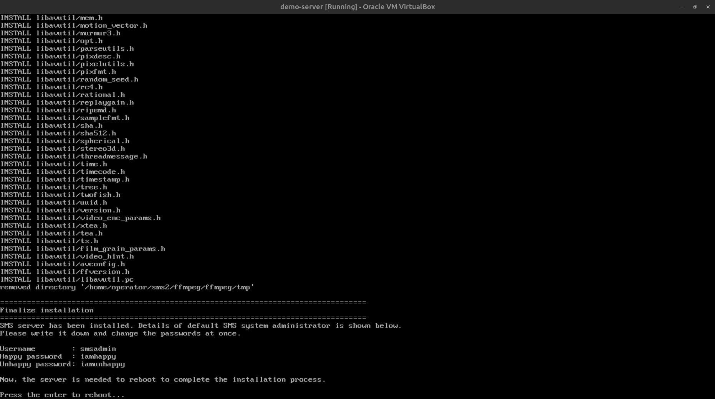Click the libavutil/sha512.h install line
The image size is (715, 399).
58,133
